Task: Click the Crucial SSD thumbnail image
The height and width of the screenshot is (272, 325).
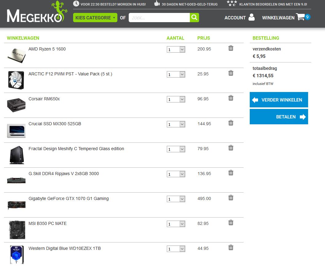Action: tap(16, 131)
